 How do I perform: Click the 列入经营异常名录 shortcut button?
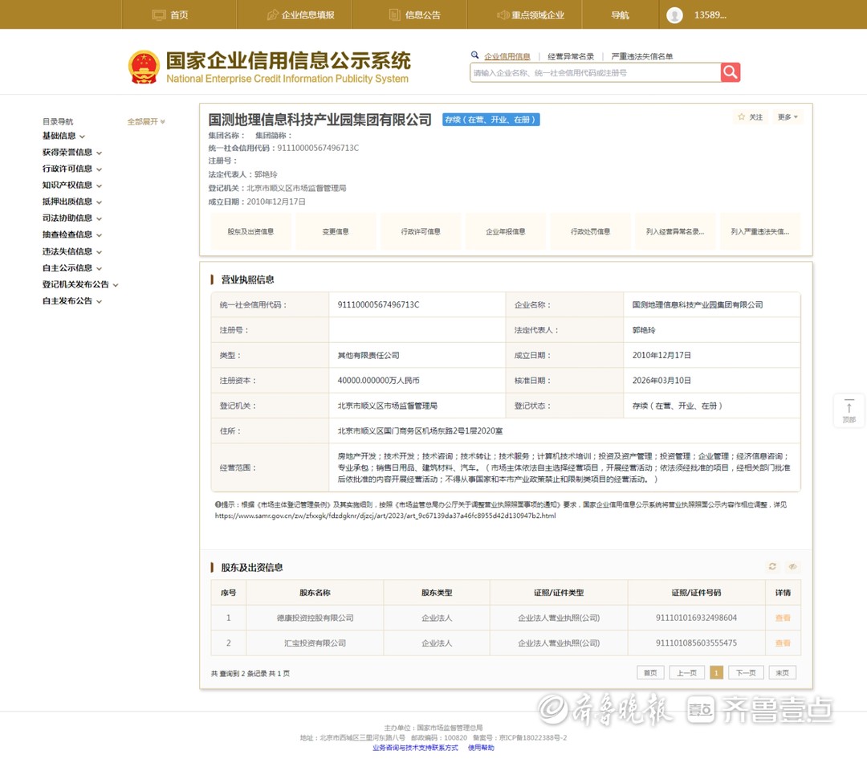tap(675, 231)
